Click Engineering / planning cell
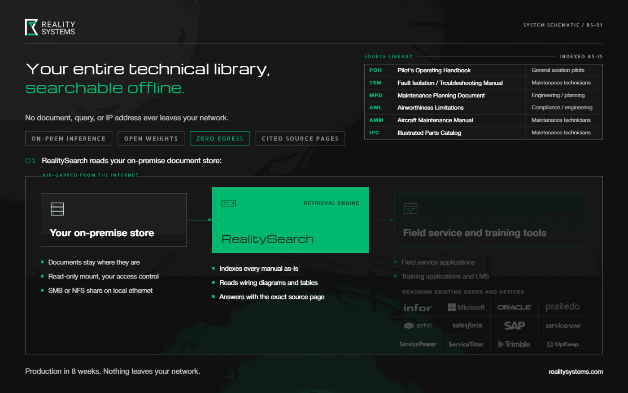The height and width of the screenshot is (393, 628). (x=558, y=95)
